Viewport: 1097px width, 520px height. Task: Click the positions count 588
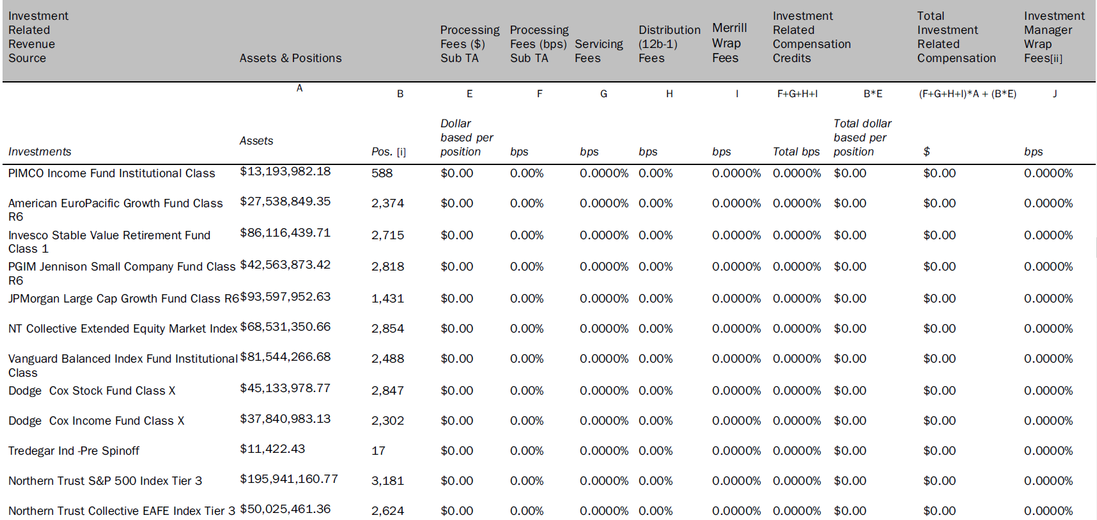coord(382,173)
